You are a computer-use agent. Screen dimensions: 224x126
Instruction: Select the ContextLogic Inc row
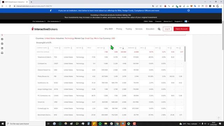tap(110, 108)
